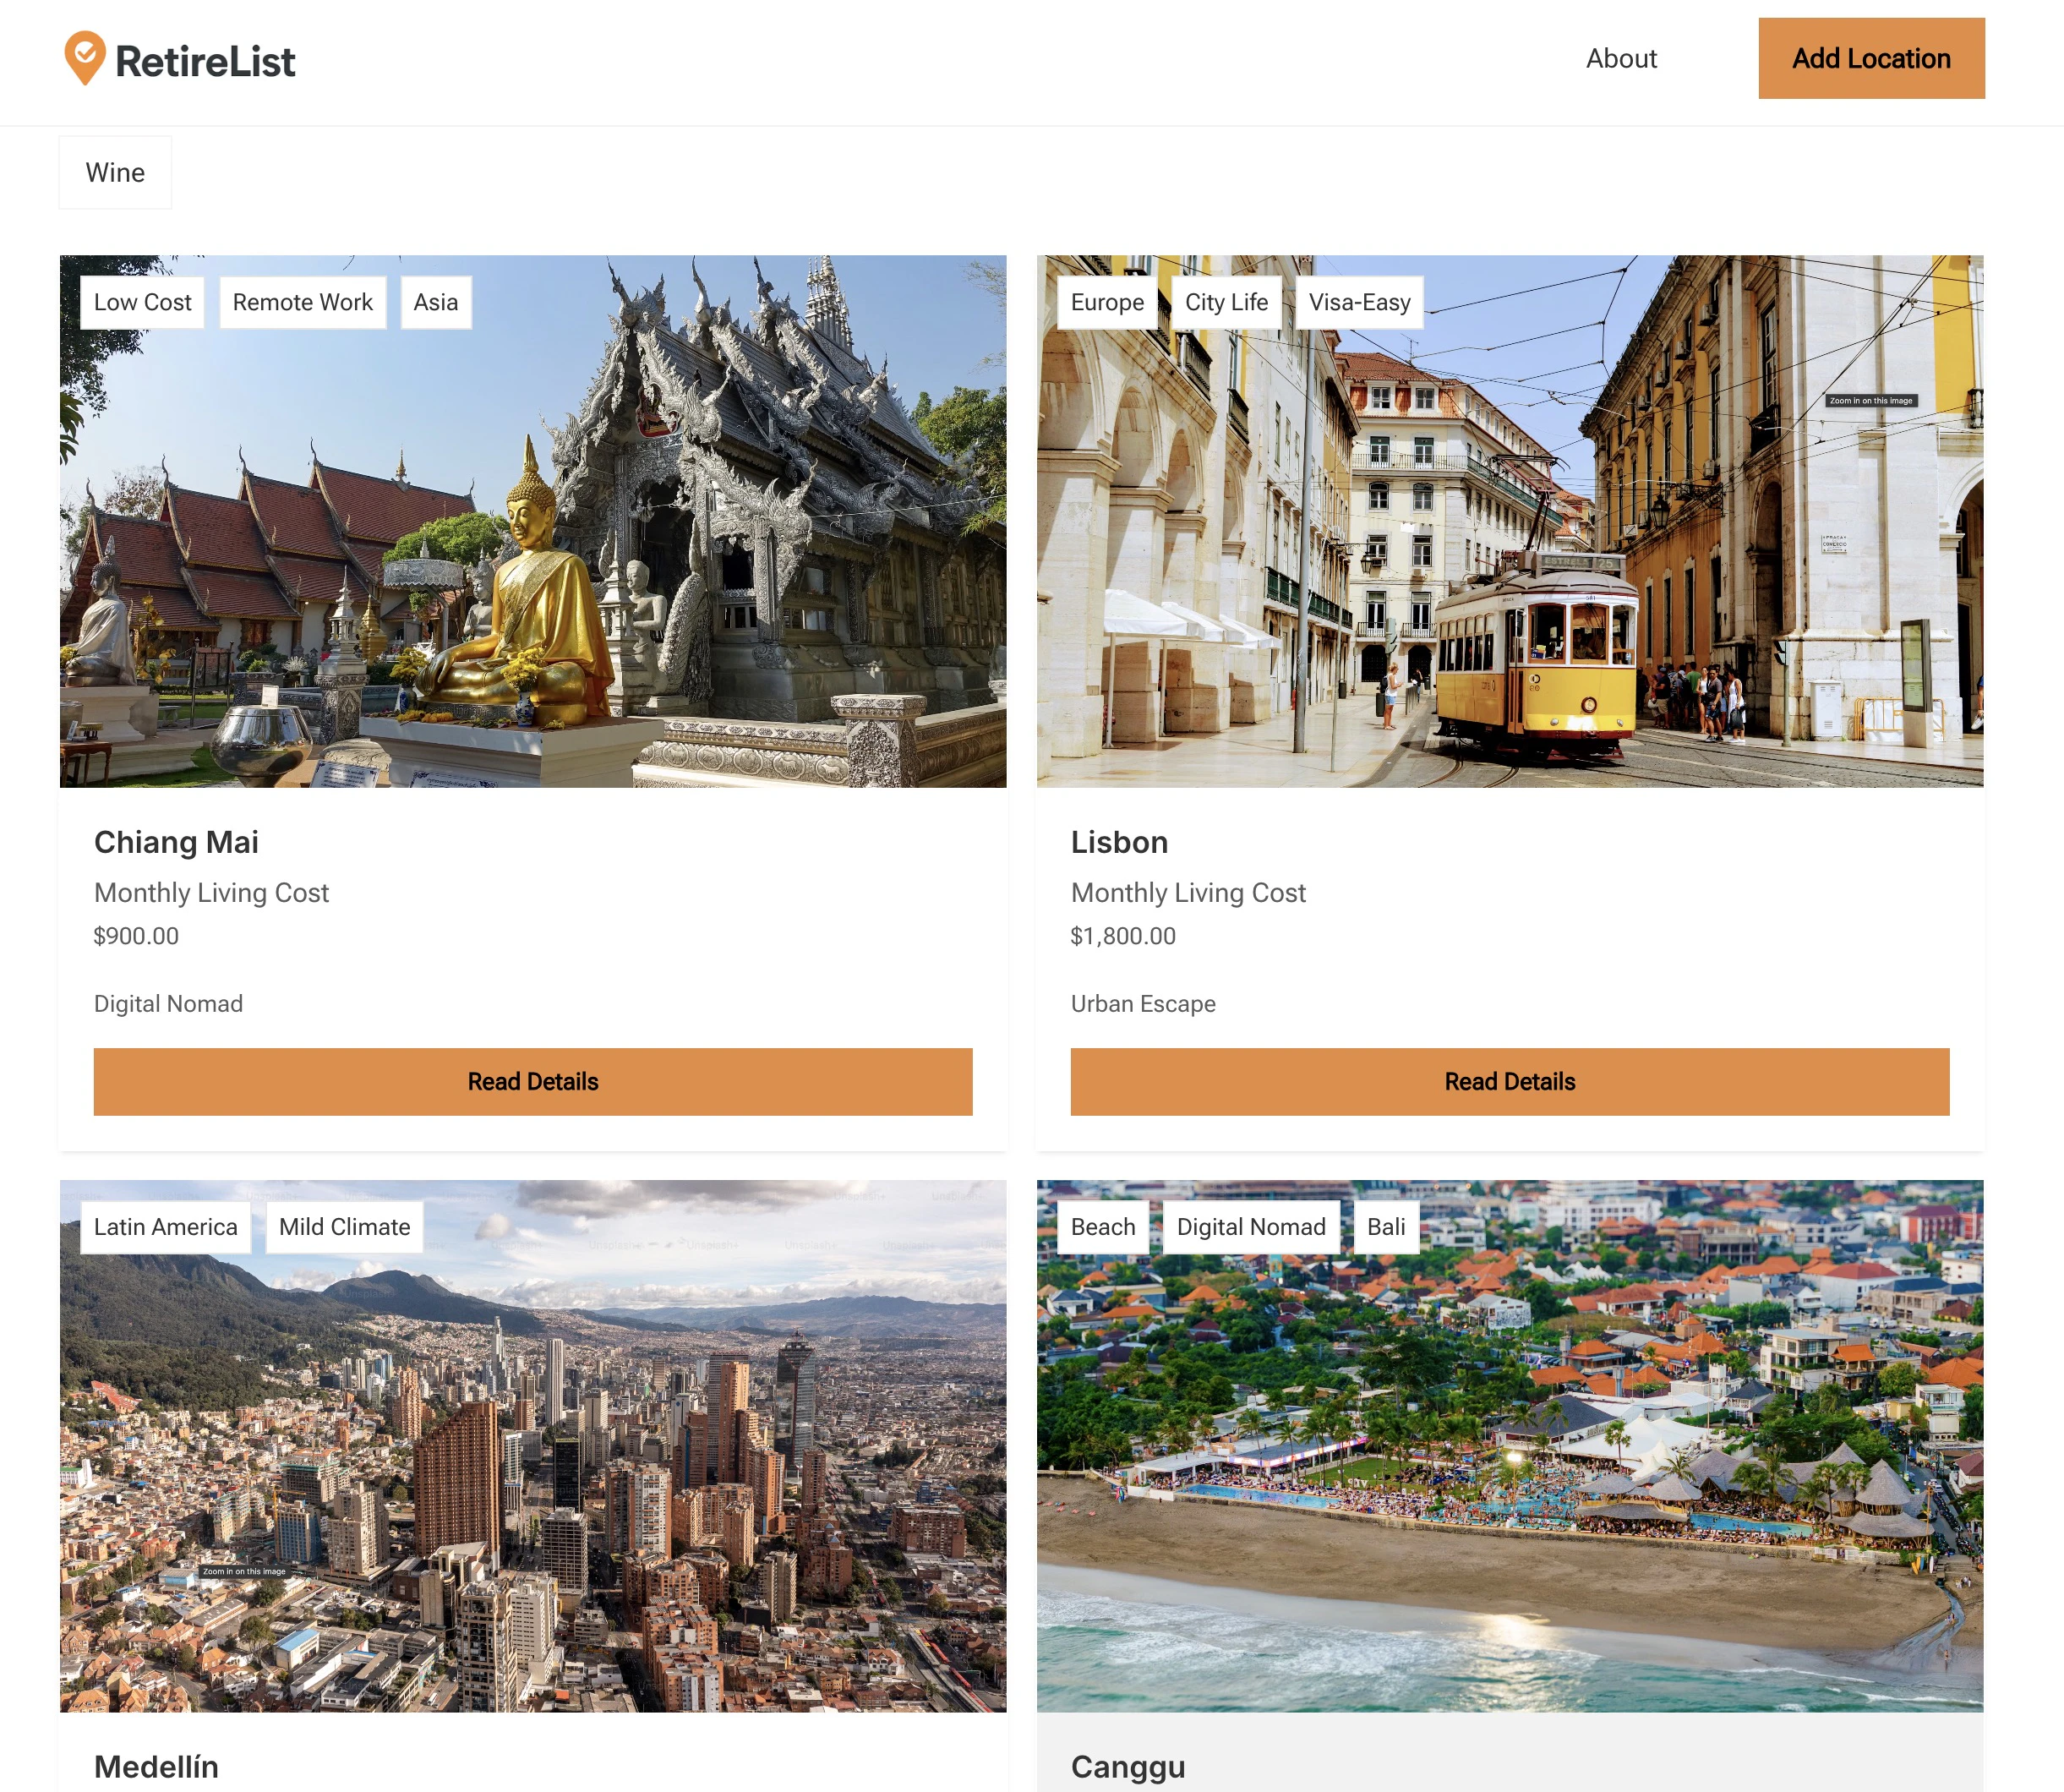
Task: Select the Wine filter tag
Action: click(115, 173)
